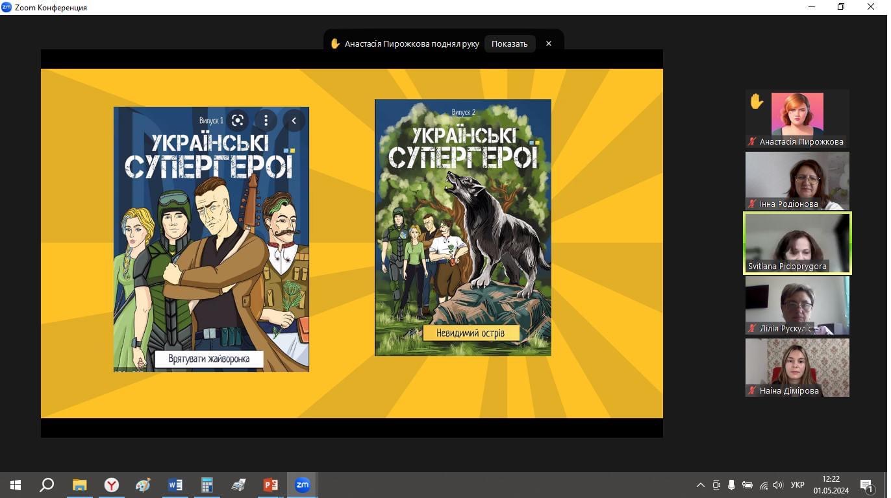This screenshot has height=498, width=891.
Task: Click the Zoom logo in the title bar
Action: tap(6, 7)
